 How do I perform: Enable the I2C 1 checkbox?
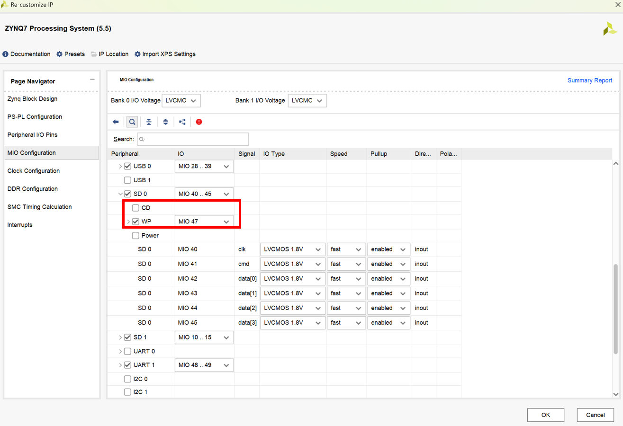pos(127,392)
